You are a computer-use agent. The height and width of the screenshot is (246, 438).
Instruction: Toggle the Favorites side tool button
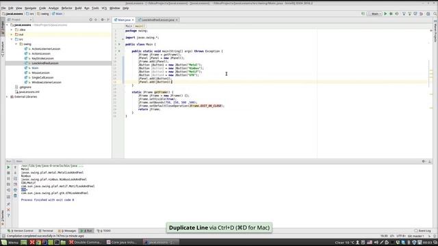(3, 217)
